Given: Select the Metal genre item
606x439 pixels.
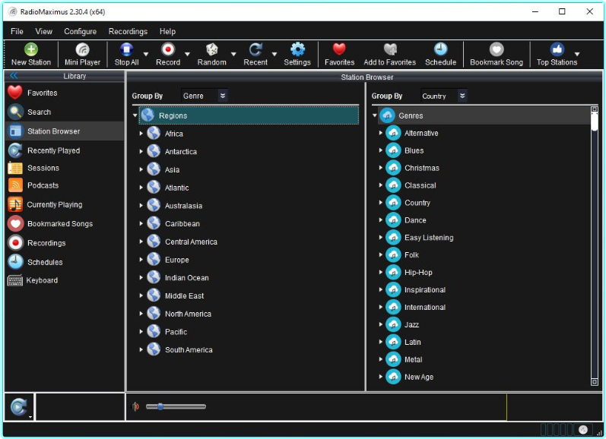Looking at the screenshot, I should point(413,359).
